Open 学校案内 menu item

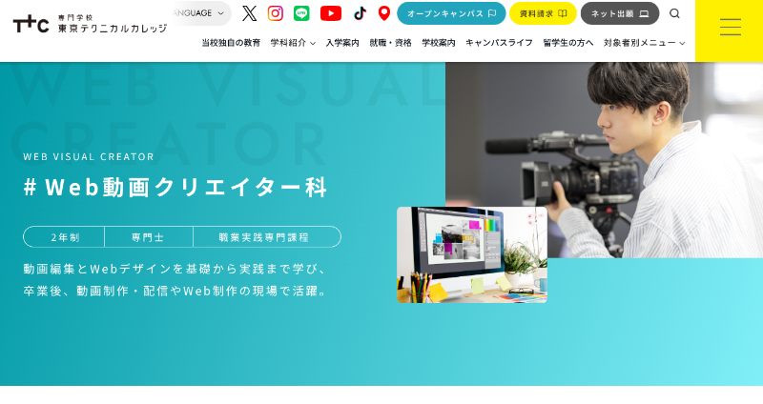(439, 43)
